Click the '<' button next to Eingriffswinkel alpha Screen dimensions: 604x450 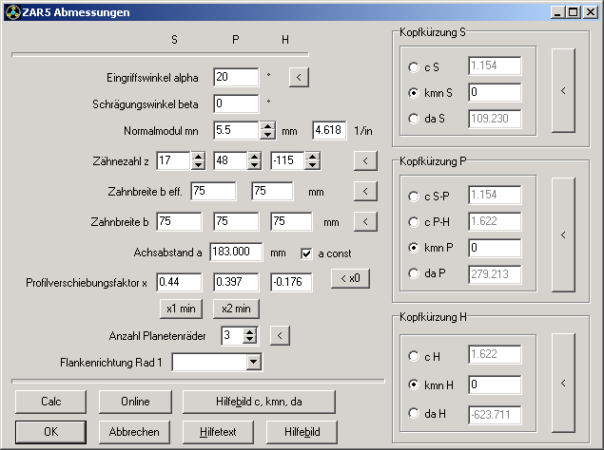click(299, 77)
